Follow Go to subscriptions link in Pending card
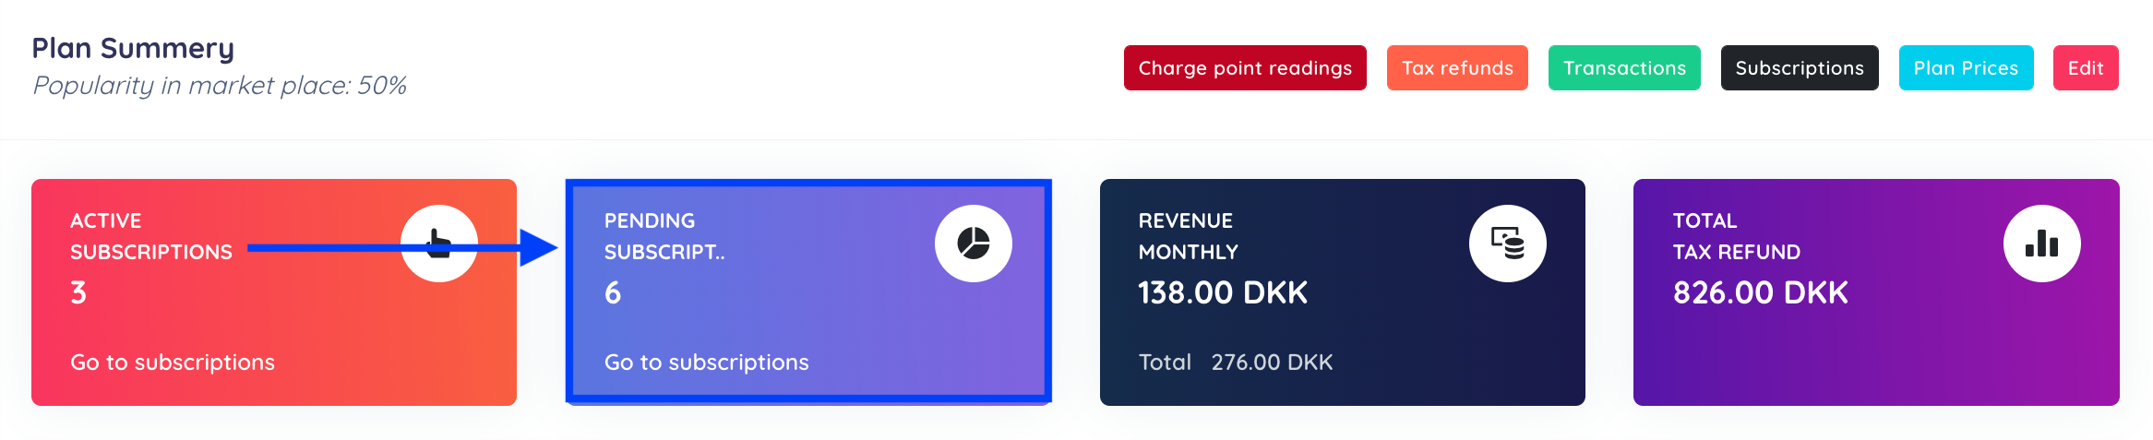The image size is (2153, 440). (x=707, y=363)
